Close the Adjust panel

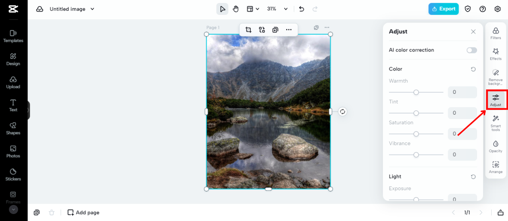473,32
